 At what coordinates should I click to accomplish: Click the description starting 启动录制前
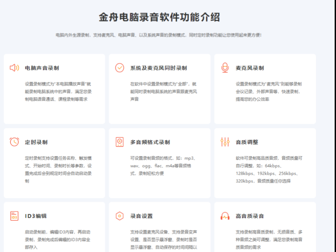tap(58, 240)
